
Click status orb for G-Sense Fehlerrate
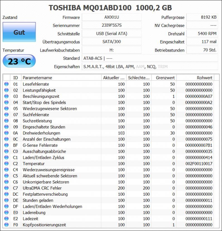click(6, 145)
